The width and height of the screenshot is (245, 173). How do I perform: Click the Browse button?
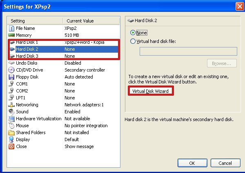coord(222,63)
